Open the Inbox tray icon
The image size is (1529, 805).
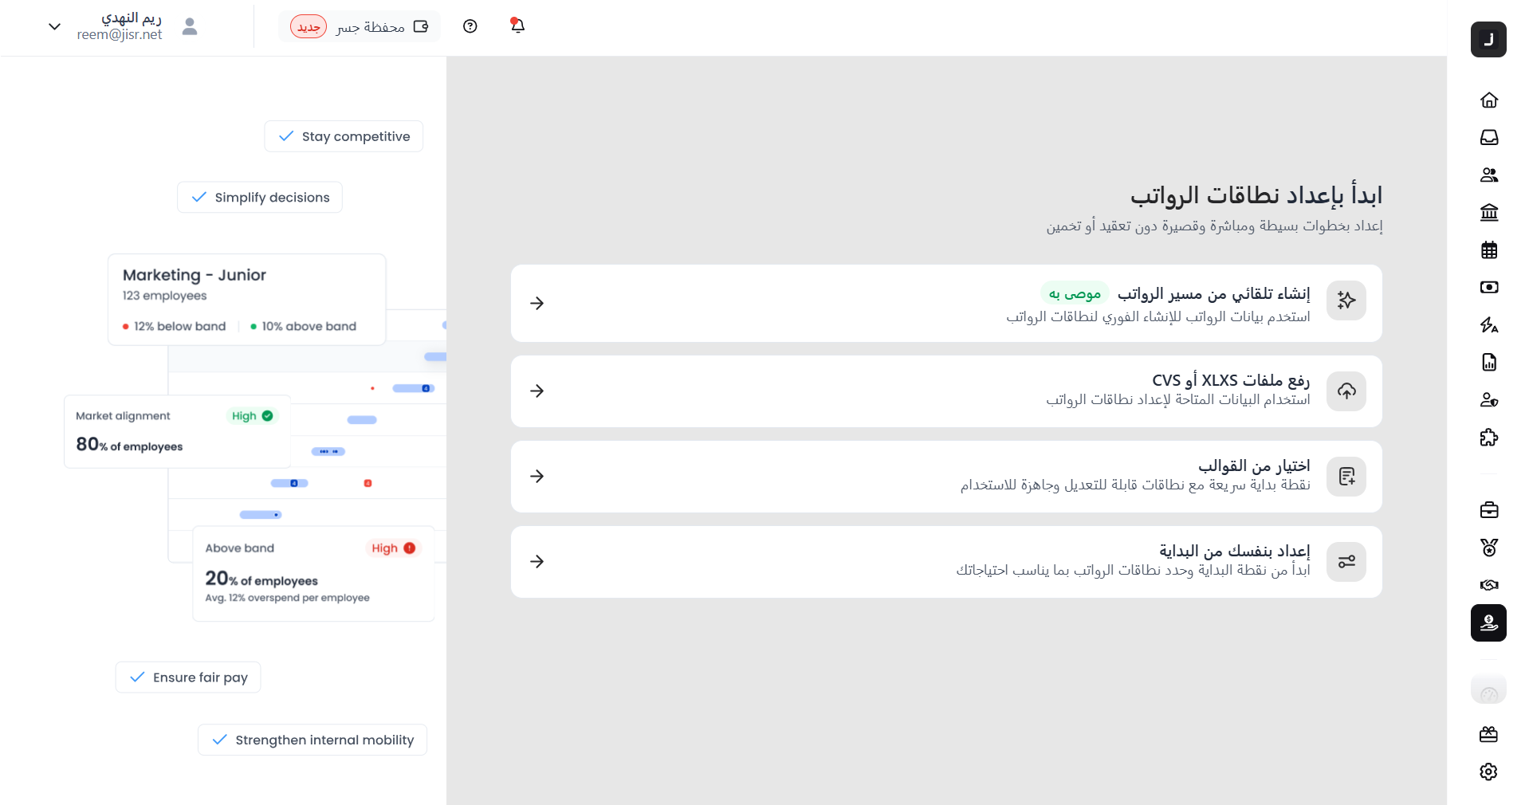(x=1488, y=138)
